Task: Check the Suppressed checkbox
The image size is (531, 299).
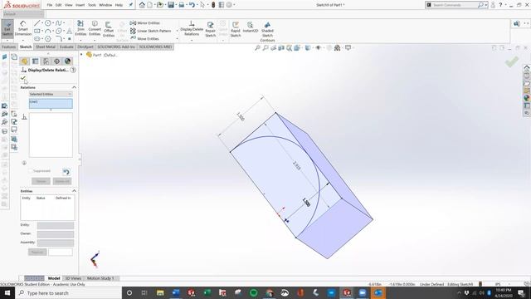Action: [31, 171]
